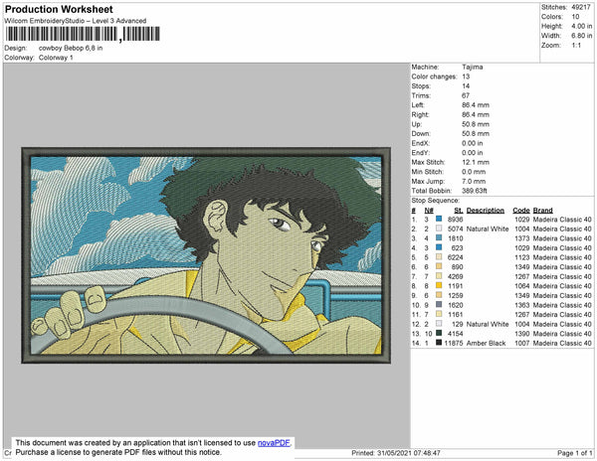Pick swatch for stop 2 Natural White 5074
Viewport: 597px width, 461px height.
click(x=439, y=229)
